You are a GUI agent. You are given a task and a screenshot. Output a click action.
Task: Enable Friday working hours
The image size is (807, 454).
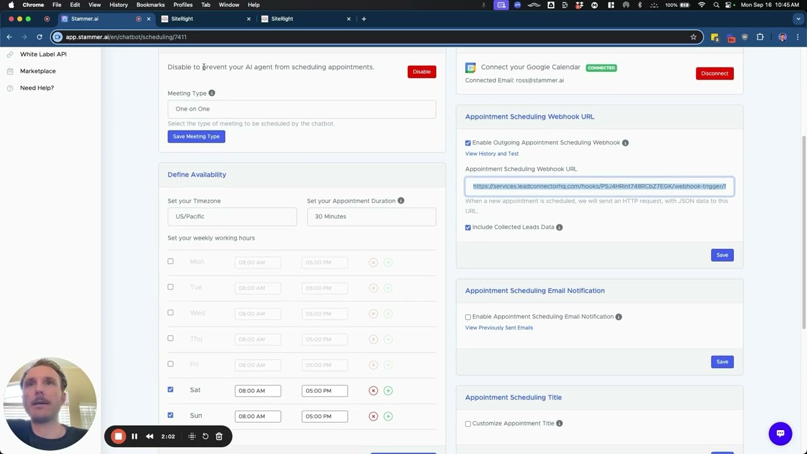pos(170,364)
